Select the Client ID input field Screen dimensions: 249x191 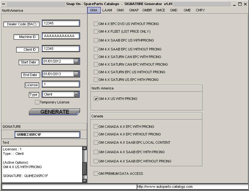[61, 49]
